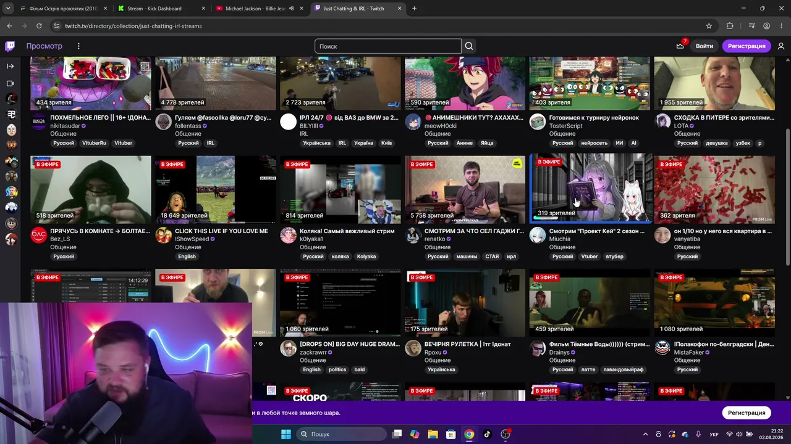Open LOTA channel avatar
791x444 pixels.
click(662, 121)
